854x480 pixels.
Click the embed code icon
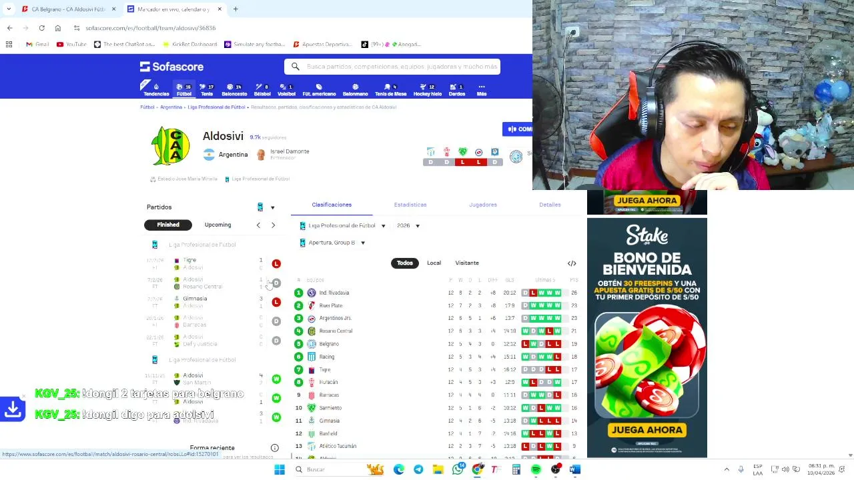coord(572,263)
